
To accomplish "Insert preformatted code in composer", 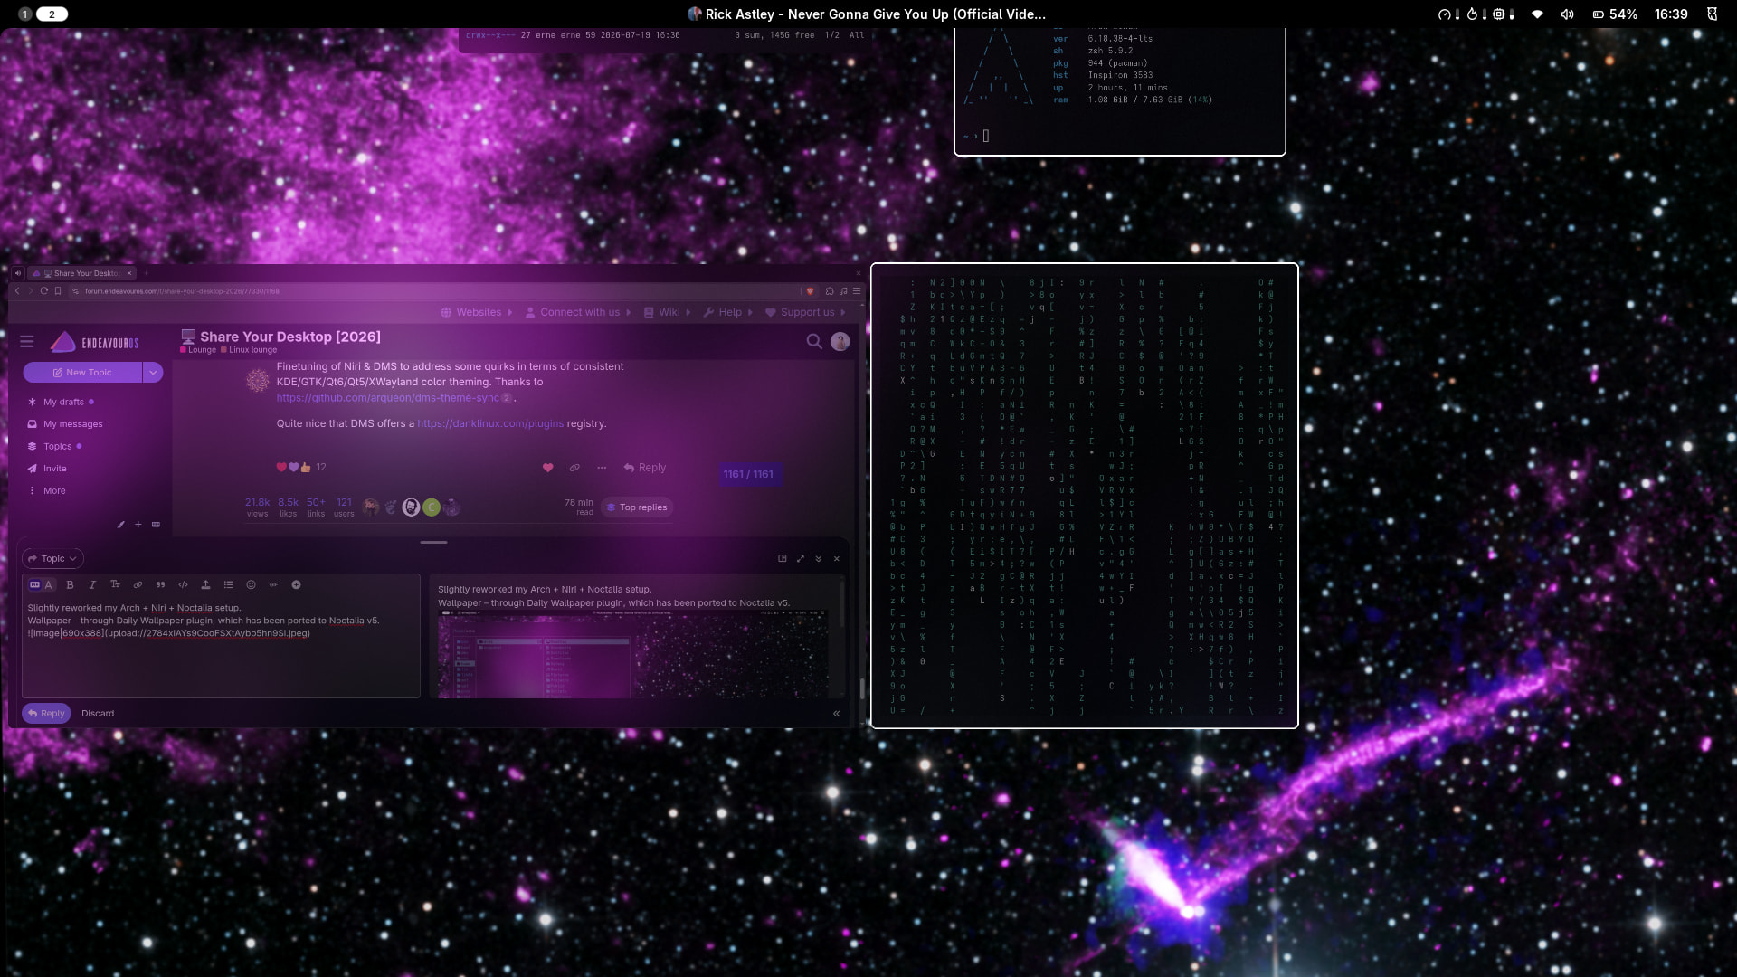I will pos(183,585).
